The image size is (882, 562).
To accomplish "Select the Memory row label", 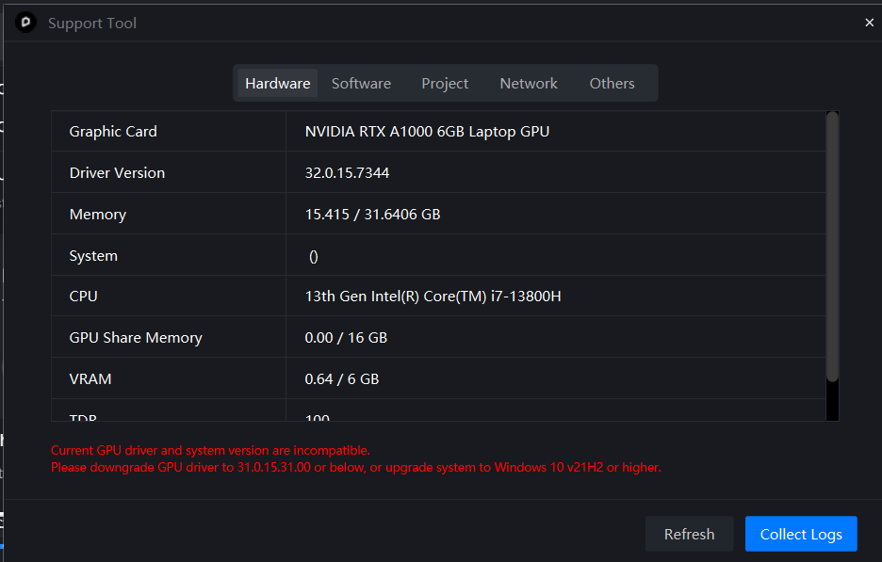I will pyautogui.click(x=98, y=215).
